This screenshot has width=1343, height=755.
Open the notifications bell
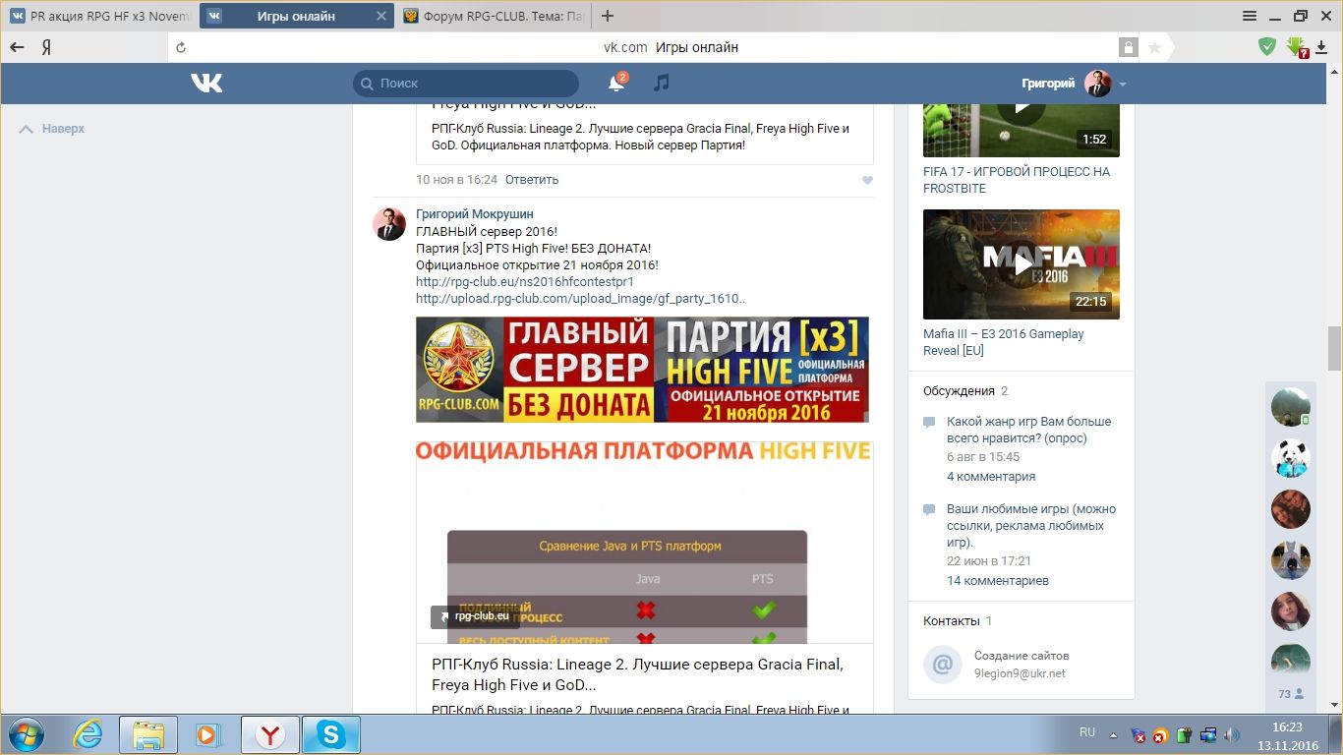click(x=616, y=84)
